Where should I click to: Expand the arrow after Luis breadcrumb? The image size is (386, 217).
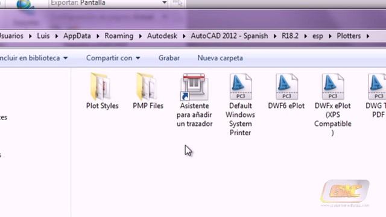56,36
